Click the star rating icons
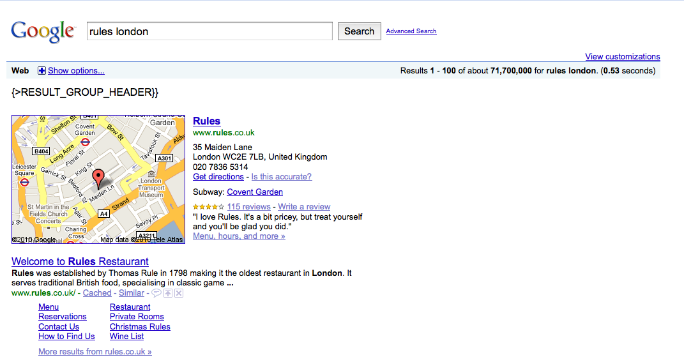This screenshot has height=364, width=684. pos(208,207)
